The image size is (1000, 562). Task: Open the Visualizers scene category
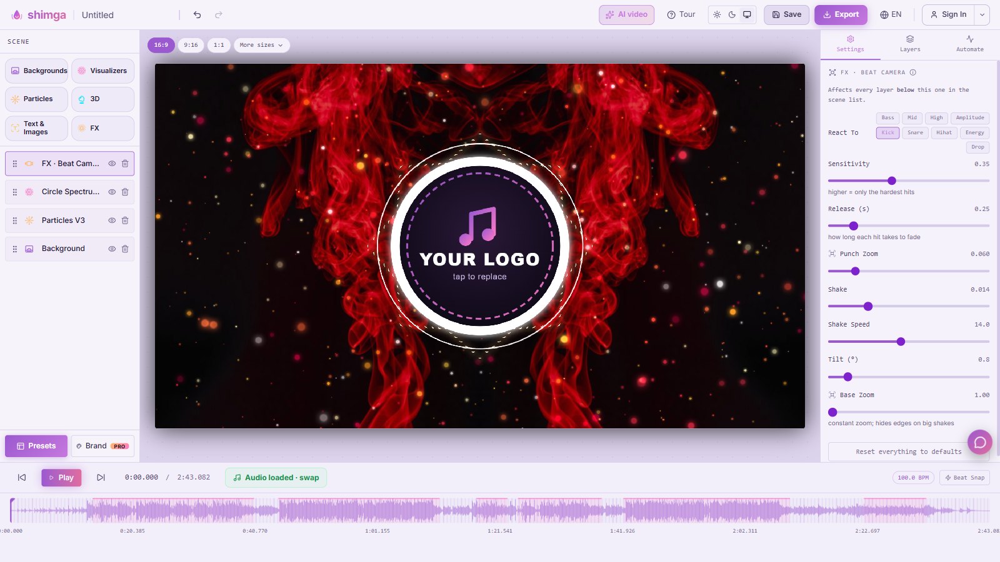102,71
